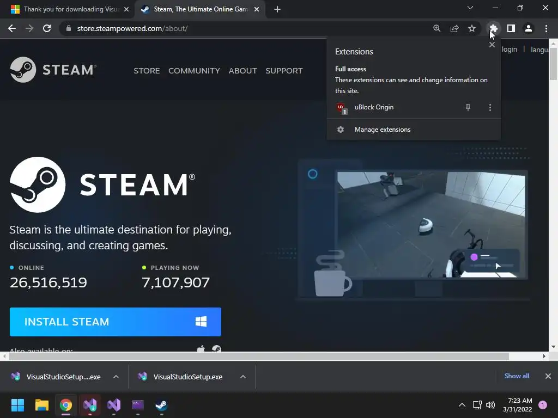This screenshot has height=418, width=558.
Task: Open the Chrome three-dot menu
Action: pos(546,28)
